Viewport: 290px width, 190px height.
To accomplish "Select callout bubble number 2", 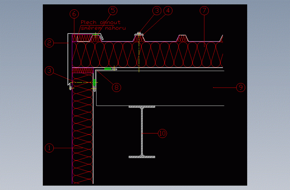I will 49,43.
